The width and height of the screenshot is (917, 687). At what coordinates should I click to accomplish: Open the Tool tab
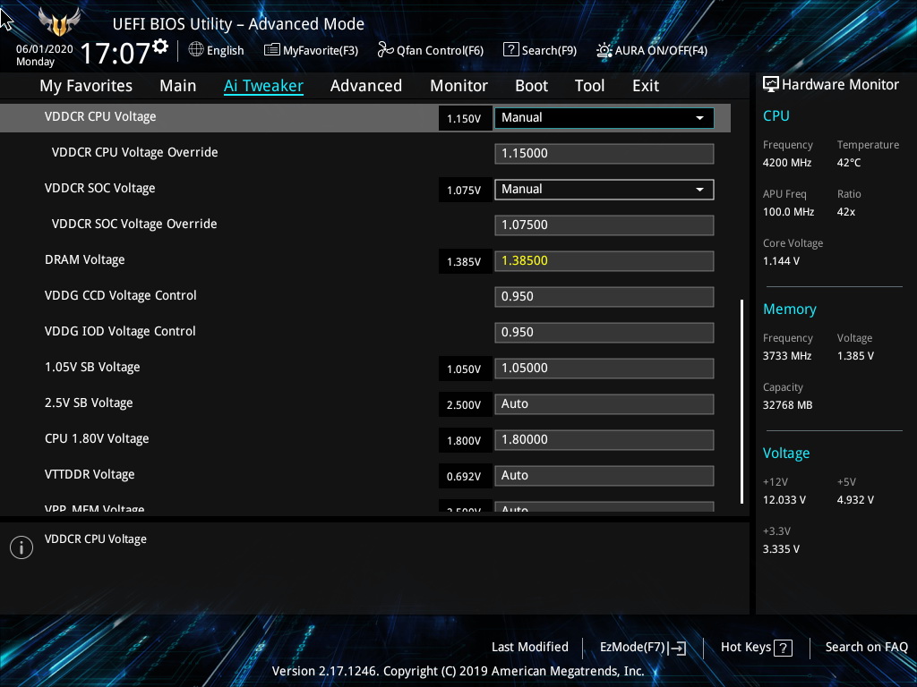589,86
